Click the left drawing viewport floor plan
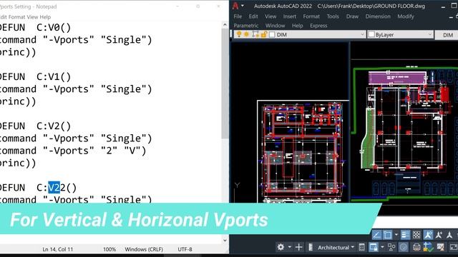Image resolution: width=458 pixels, height=257 pixels. [x=302, y=151]
